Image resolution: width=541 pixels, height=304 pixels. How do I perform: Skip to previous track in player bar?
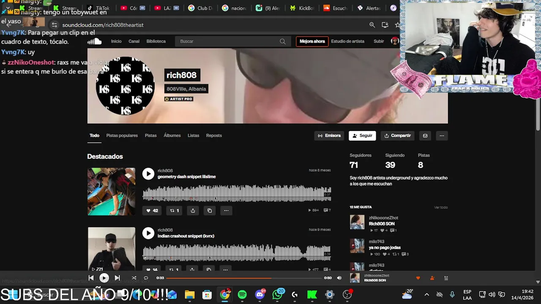[91, 278]
